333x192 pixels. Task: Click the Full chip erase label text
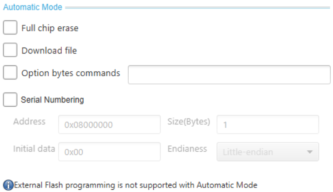50,28
